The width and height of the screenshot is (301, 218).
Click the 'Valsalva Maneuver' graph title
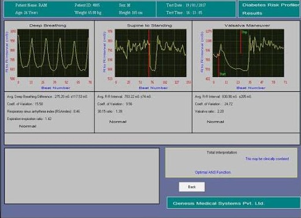247,25
